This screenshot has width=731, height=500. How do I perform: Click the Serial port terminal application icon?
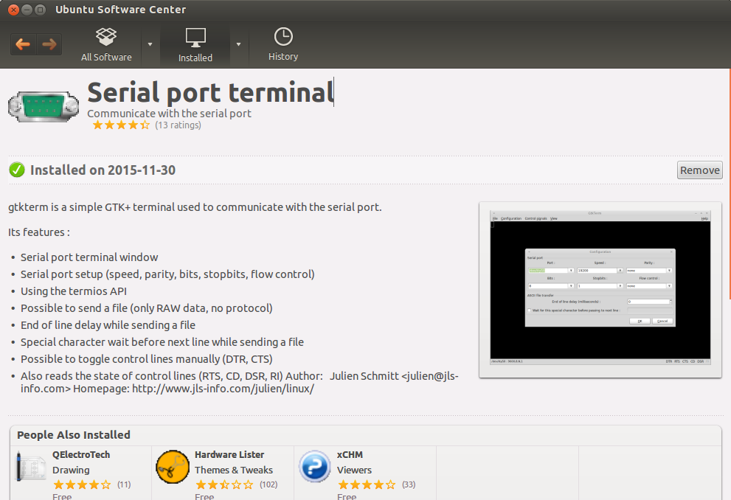[42, 103]
